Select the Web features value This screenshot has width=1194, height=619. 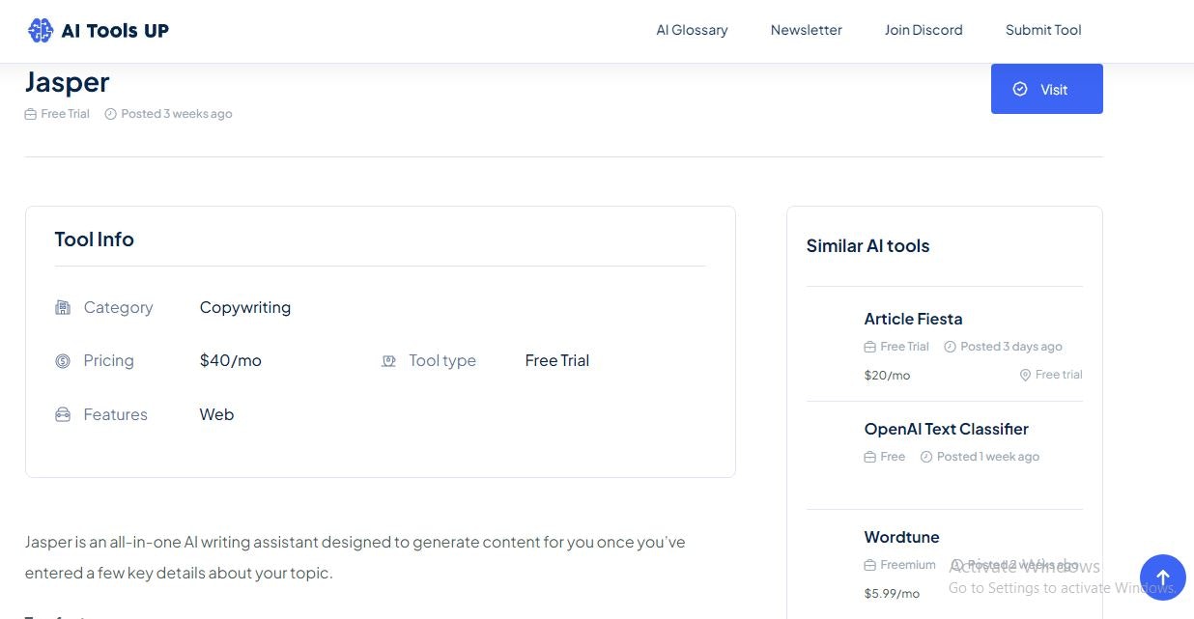(217, 414)
